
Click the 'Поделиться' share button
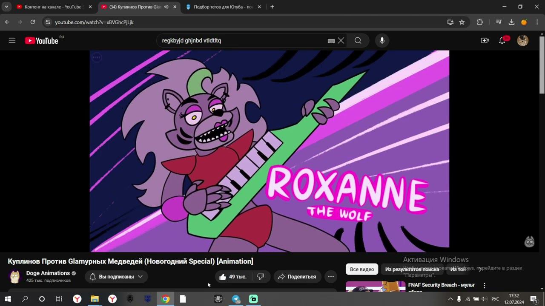coord(297,277)
